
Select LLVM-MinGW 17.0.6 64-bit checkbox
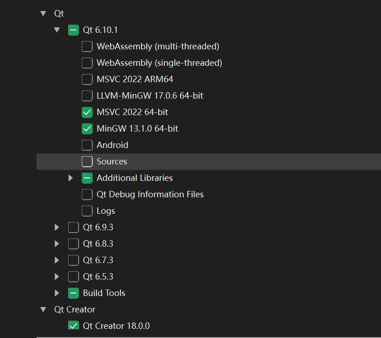[87, 96]
